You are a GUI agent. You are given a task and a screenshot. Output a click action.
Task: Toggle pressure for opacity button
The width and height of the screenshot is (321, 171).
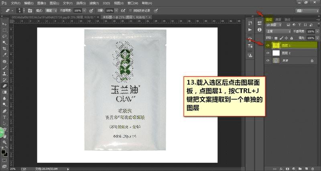[91, 10]
